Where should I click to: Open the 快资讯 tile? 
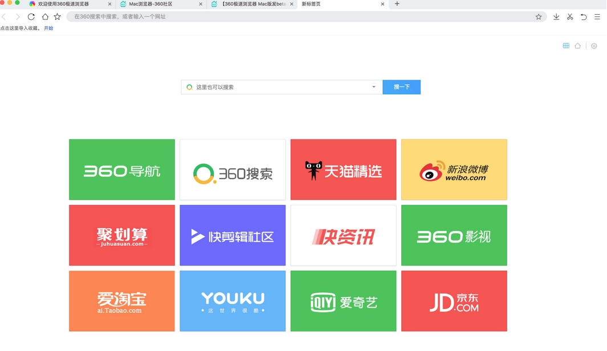tap(343, 236)
